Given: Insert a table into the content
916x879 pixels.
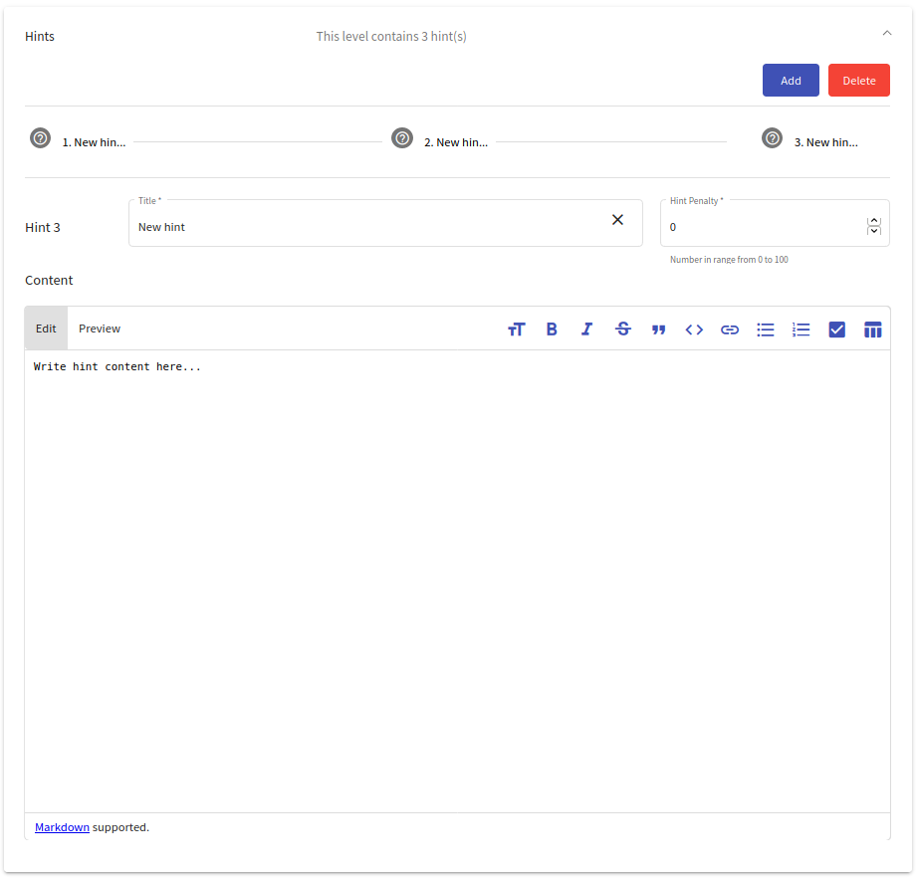Looking at the screenshot, I should point(873,330).
